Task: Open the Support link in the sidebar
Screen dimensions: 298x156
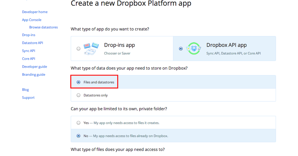Action: point(28,98)
